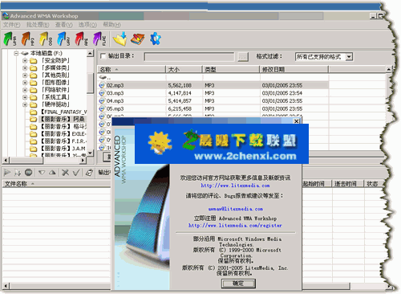Expand the 「网络软件」 folder node

[x=25, y=90]
